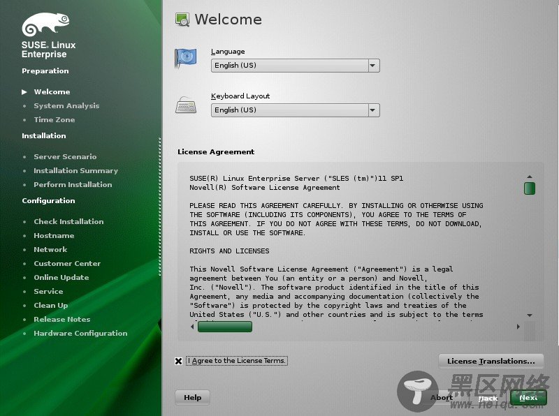
Task: Click the Novell(R) Software License Agreement line
Action: click(x=265, y=188)
